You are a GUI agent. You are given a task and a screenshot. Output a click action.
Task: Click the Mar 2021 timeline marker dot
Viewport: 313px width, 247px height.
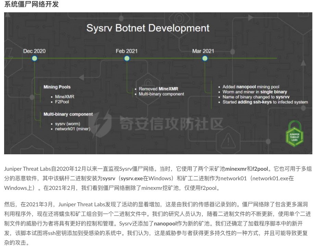tap(205, 58)
